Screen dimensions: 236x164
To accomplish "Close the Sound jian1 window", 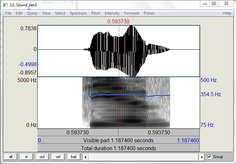I will [x=226, y=3].
